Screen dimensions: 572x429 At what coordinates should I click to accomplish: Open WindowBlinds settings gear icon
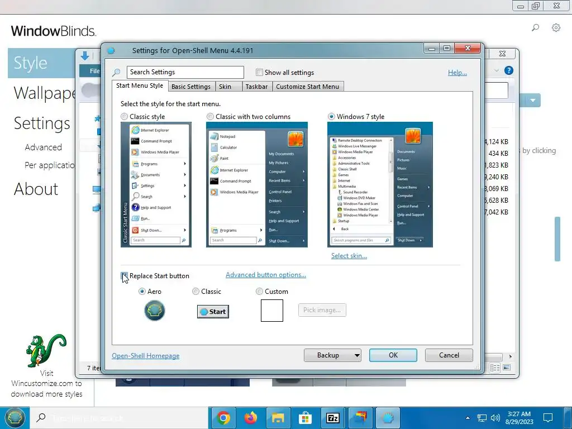point(556,28)
